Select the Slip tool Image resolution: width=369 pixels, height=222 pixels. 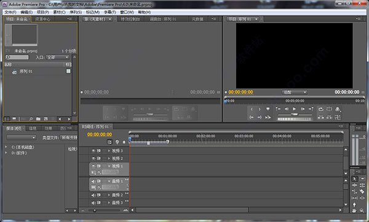tap(354, 198)
